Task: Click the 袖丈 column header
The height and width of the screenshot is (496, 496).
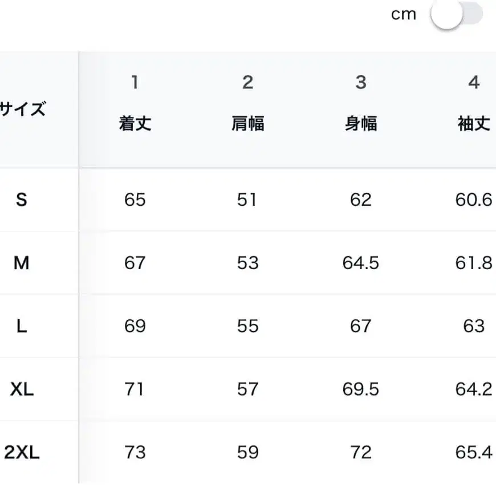Action: 475,123
